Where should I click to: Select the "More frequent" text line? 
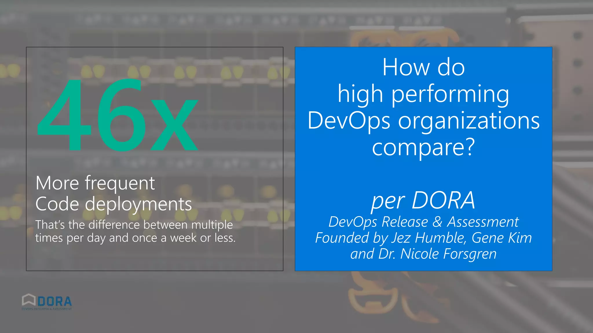(95, 183)
